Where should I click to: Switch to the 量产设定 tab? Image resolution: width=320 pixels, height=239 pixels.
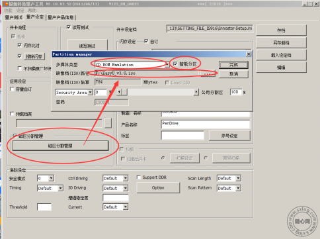(35, 17)
